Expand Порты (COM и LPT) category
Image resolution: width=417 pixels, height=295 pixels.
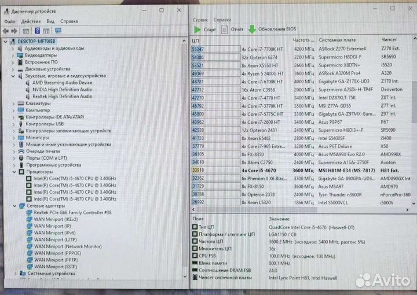tap(14, 158)
